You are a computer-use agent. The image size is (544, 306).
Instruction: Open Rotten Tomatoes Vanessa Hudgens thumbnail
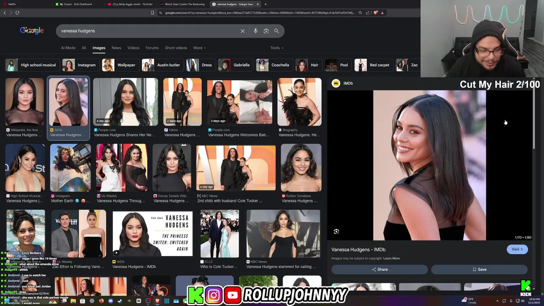click(301, 168)
